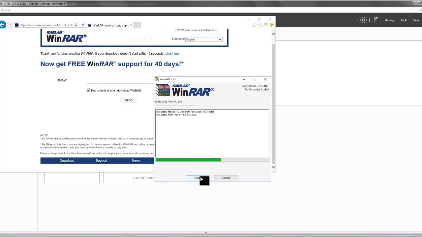Open the Manage menu in Server Manager
The width and height of the screenshot is (422, 237).
pos(389,20)
